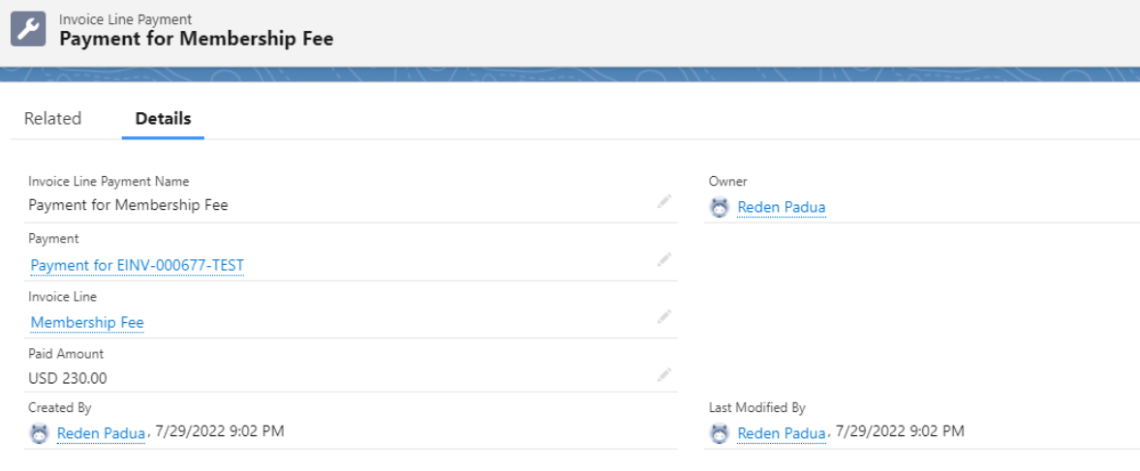Screen dimensions: 1140x471
Task: Click the wrench record icon in header
Action: pyautogui.click(x=28, y=29)
